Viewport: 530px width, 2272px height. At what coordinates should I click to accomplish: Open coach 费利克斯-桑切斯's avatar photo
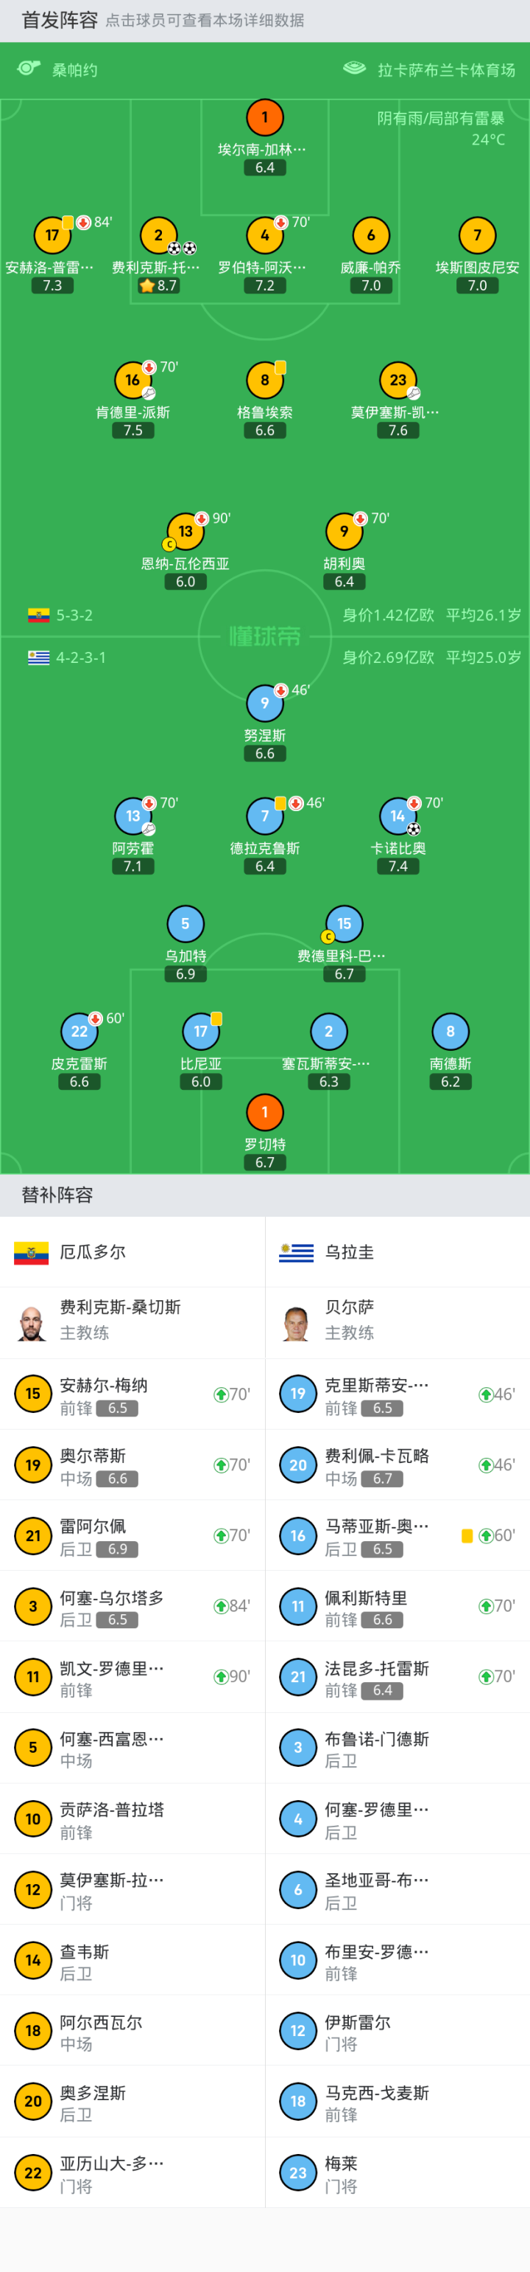pyautogui.click(x=32, y=1322)
